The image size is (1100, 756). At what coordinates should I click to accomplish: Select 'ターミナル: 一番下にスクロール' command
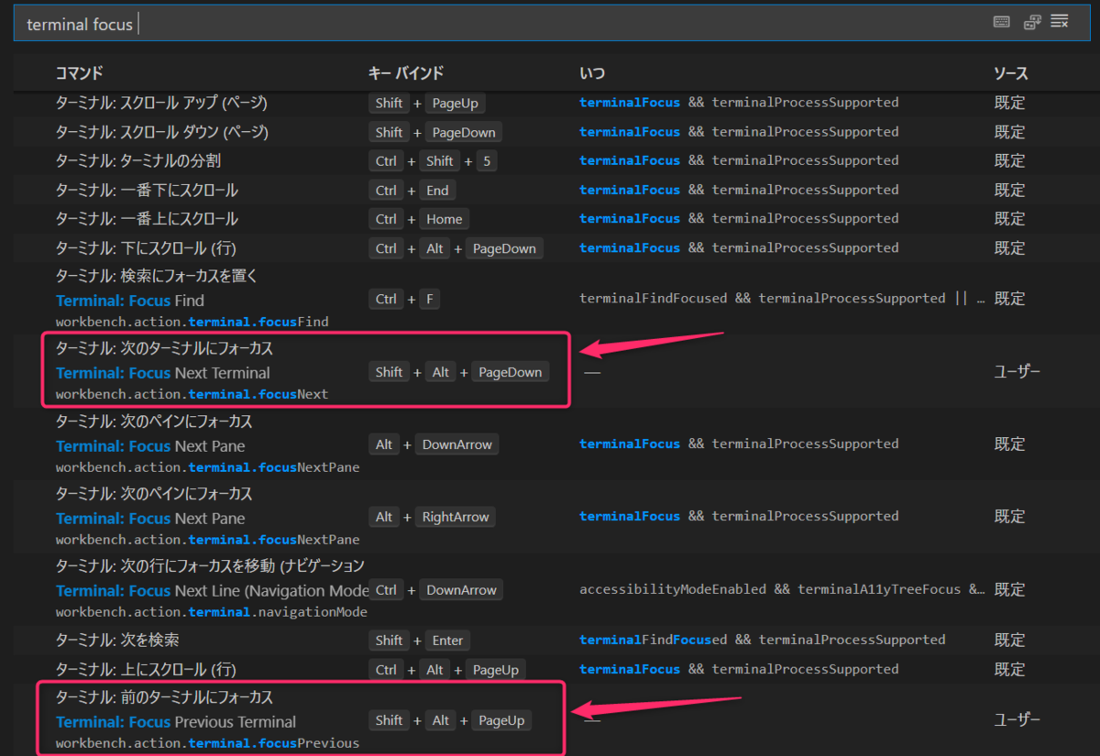(147, 191)
